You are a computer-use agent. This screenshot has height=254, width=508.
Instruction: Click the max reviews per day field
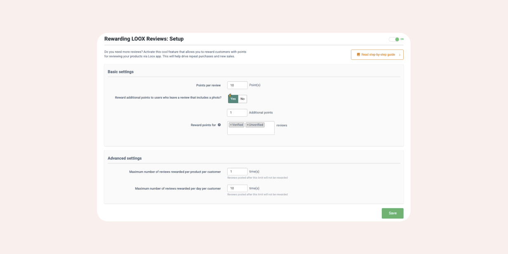point(237,188)
